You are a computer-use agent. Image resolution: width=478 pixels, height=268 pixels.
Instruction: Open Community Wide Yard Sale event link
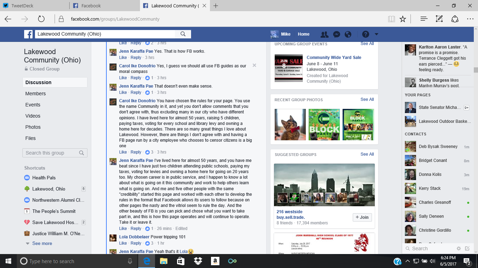click(x=334, y=58)
